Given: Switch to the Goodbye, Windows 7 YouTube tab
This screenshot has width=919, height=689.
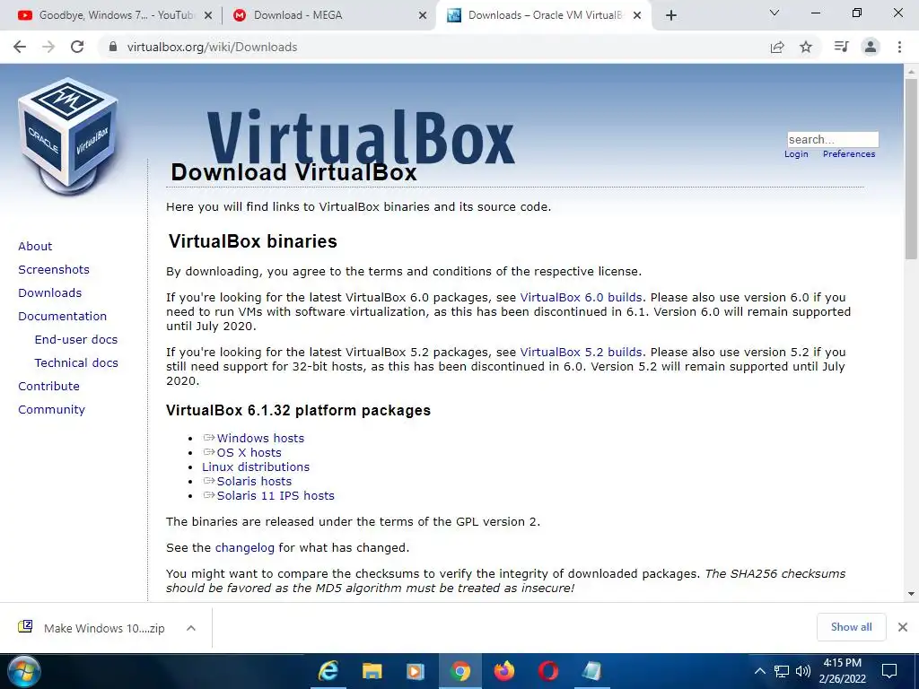Looking at the screenshot, I should [115, 15].
